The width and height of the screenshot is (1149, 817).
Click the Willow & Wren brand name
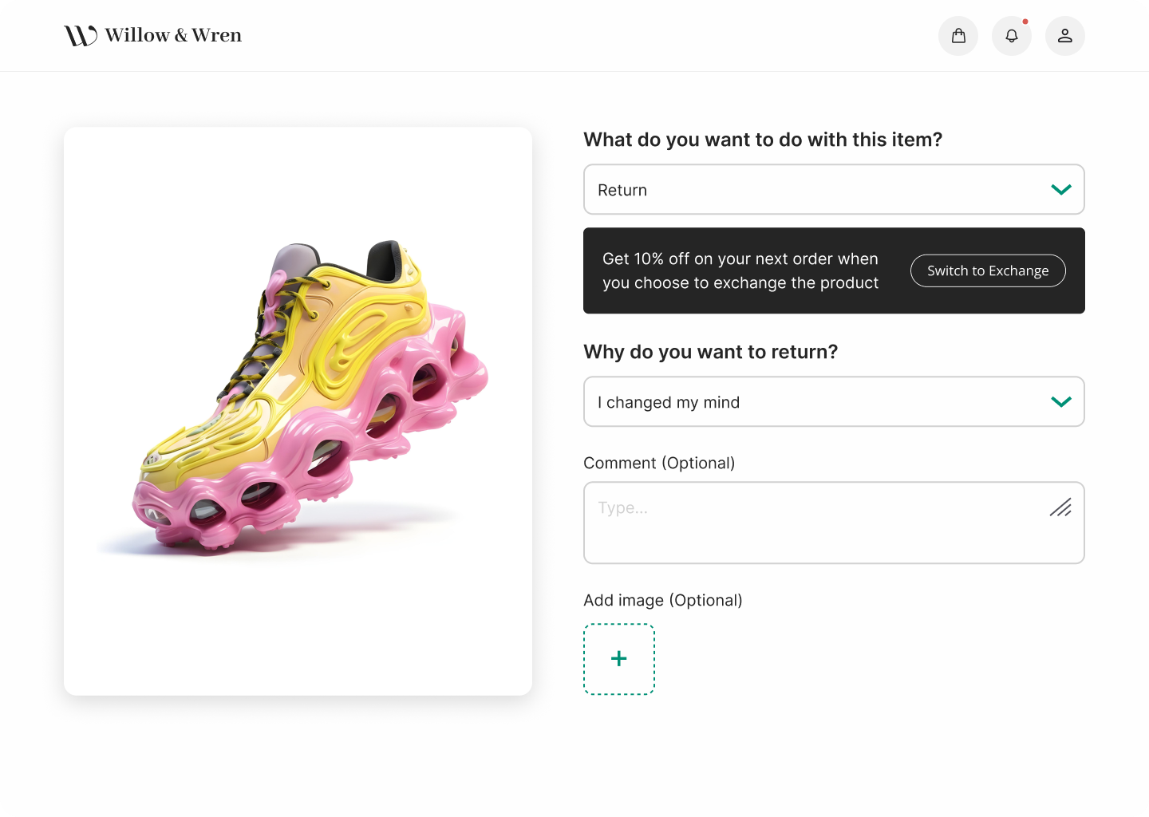pos(173,36)
